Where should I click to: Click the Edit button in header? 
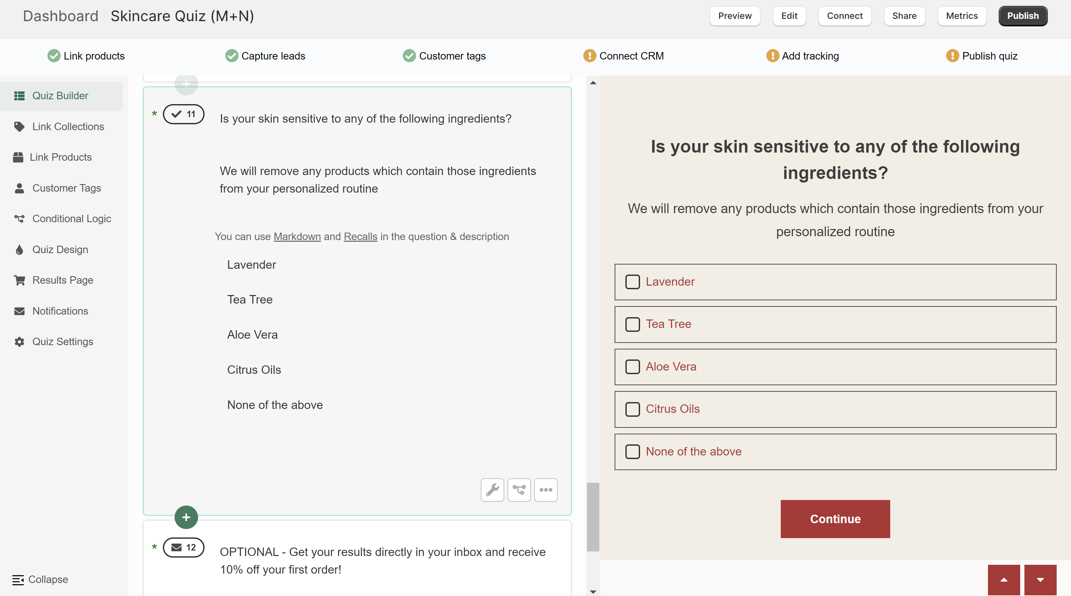789,16
